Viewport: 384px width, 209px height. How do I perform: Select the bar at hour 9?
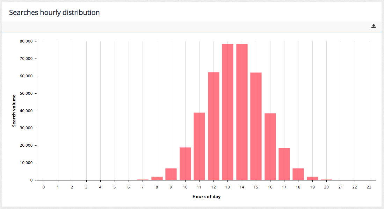pyautogui.click(x=171, y=174)
